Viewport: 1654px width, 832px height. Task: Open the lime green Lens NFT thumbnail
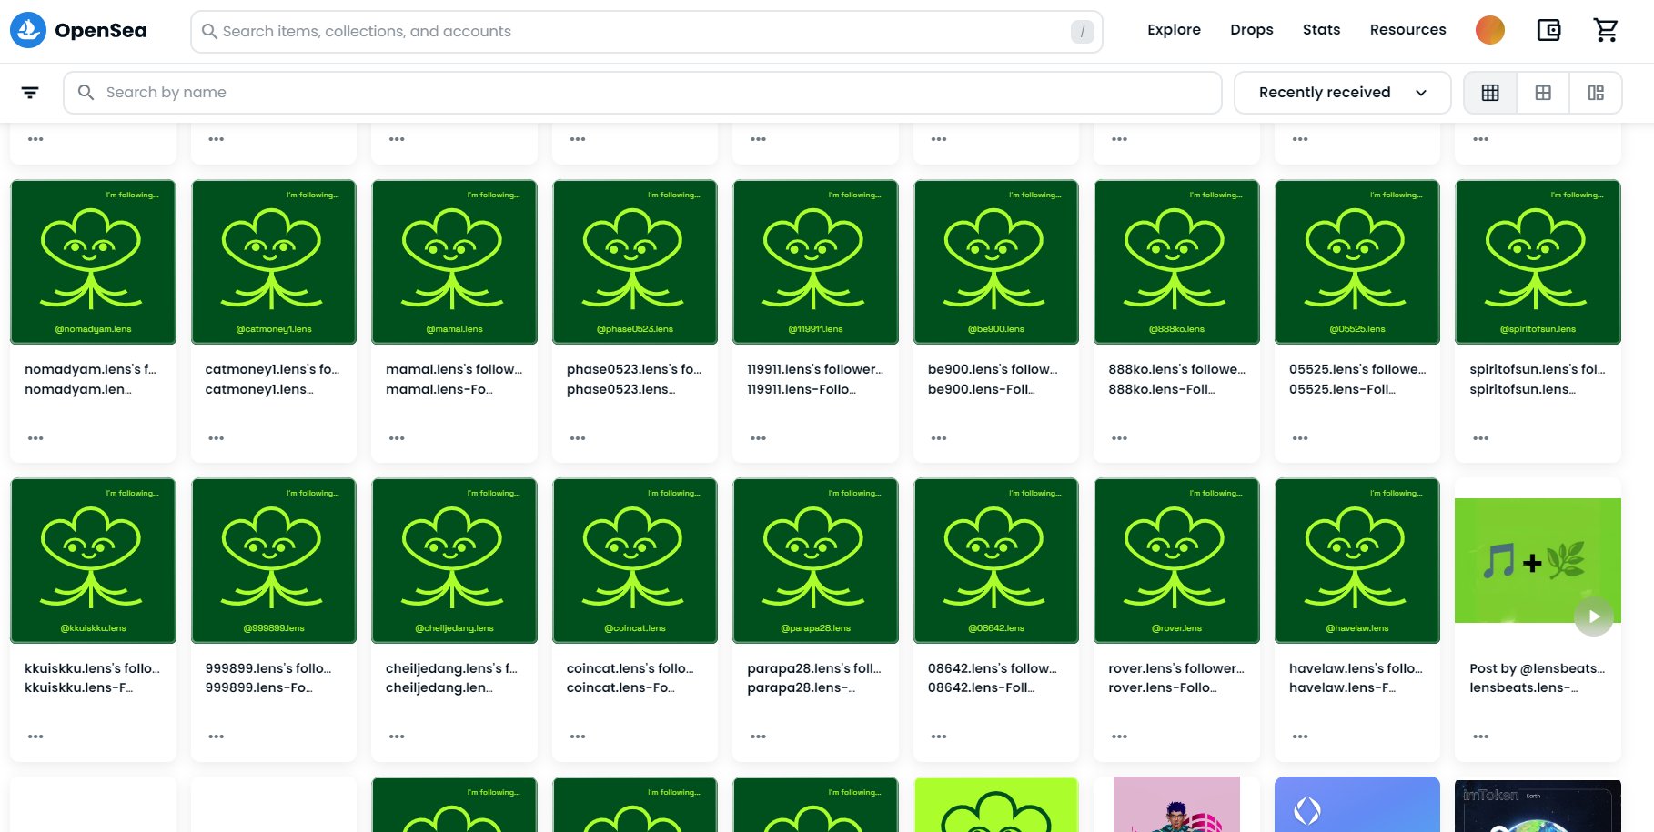click(996, 805)
